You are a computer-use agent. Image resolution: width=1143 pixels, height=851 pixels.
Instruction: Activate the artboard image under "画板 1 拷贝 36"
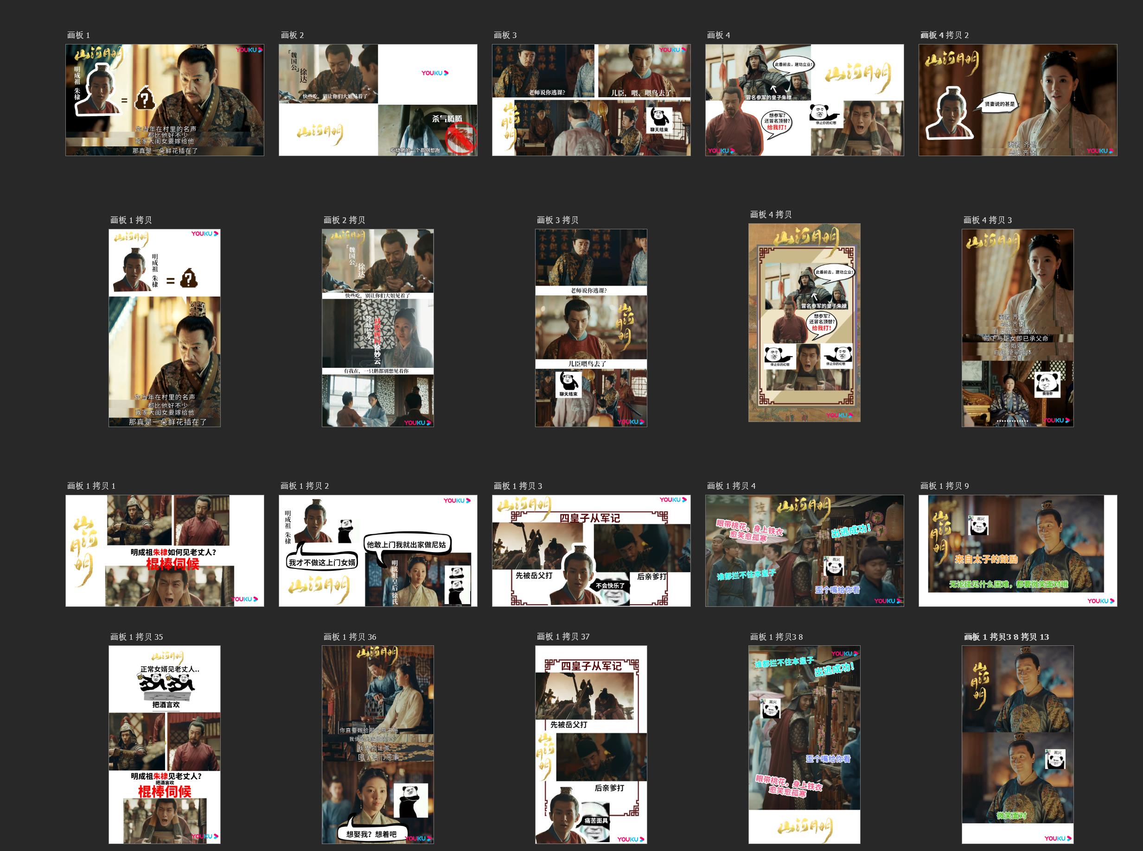tap(378, 744)
